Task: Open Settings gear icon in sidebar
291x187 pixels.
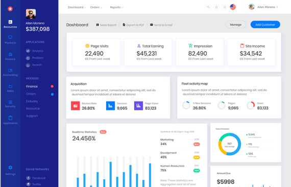Action: 10,168
